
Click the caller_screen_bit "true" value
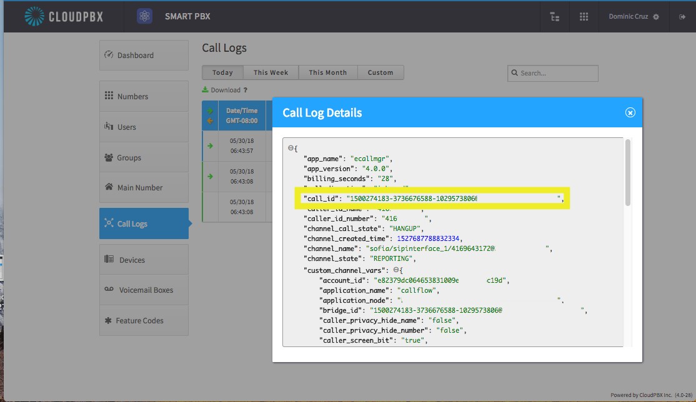[x=412, y=340]
